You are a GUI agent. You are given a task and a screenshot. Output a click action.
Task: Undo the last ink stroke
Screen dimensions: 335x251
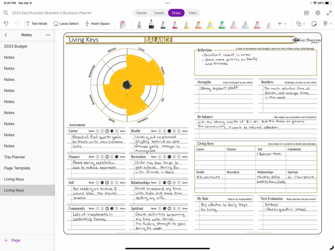click(x=6, y=24)
